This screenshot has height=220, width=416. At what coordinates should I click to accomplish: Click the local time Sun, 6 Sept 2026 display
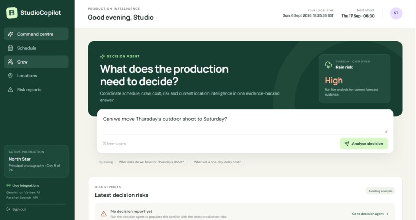coord(308,15)
